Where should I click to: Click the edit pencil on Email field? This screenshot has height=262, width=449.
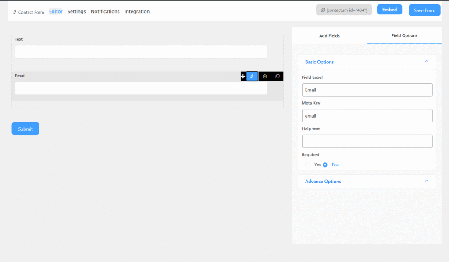point(252,77)
